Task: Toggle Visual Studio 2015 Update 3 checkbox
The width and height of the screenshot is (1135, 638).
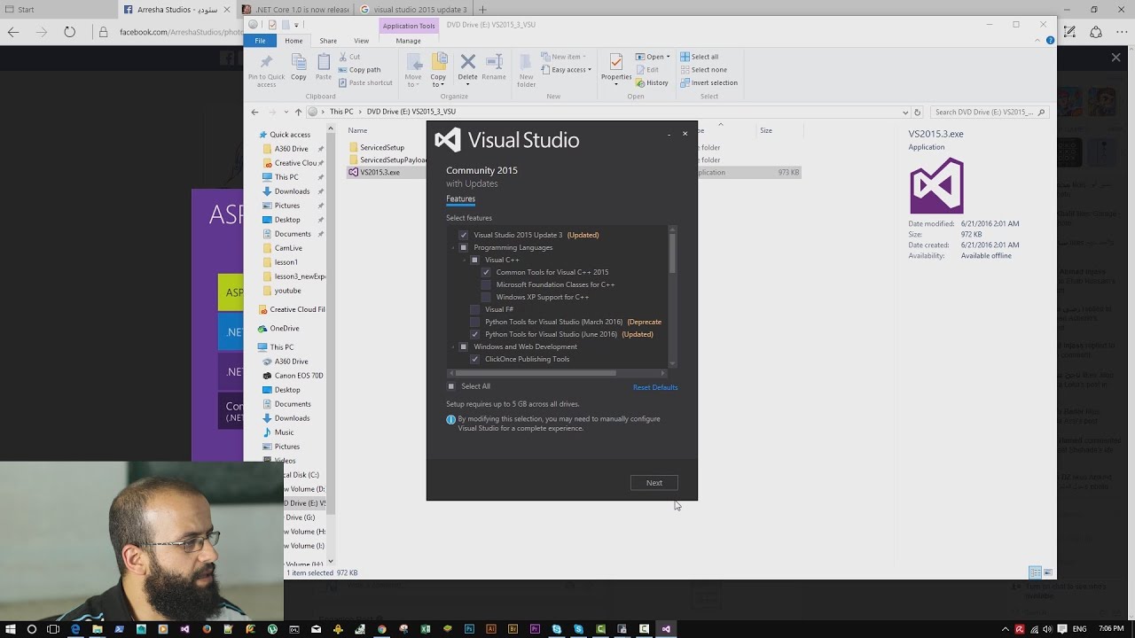Action: click(463, 235)
